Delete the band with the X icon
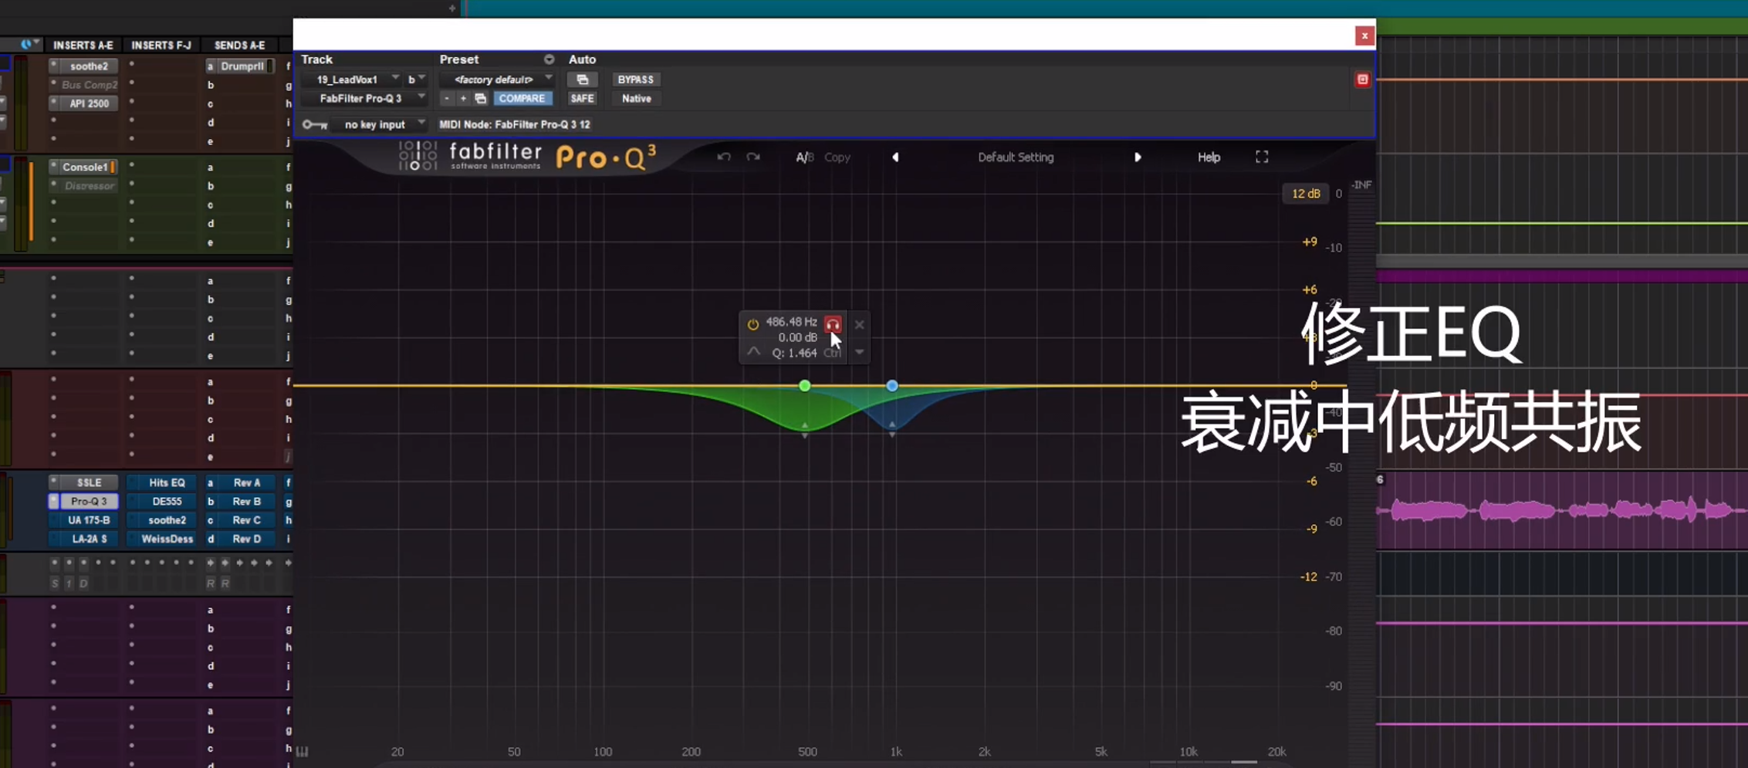The height and width of the screenshot is (768, 1748). [x=859, y=325]
